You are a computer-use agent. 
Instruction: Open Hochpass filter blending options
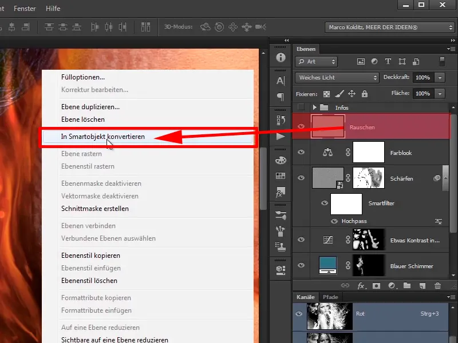tap(439, 221)
